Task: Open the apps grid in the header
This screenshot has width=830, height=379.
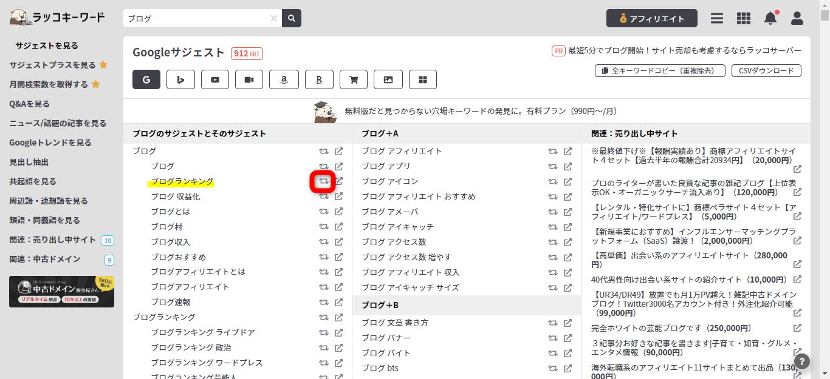Action: pos(744,18)
